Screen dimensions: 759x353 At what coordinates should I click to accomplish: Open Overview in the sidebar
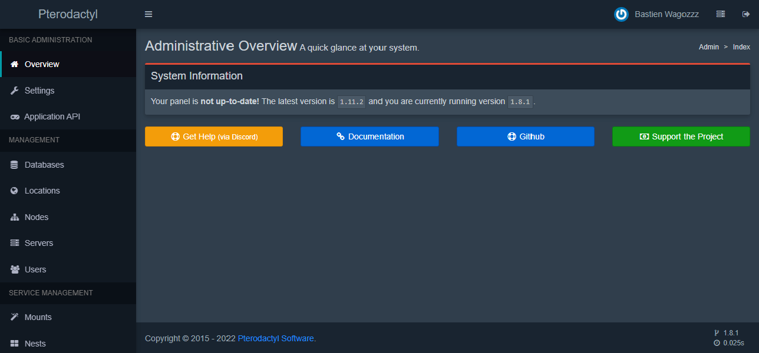coord(42,64)
